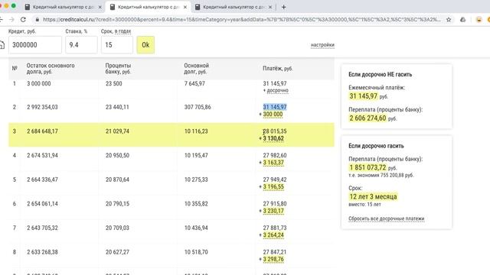This screenshot has height=275, width=490.
Task: Click the lock icon in the address bar
Action: coord(38,19)
